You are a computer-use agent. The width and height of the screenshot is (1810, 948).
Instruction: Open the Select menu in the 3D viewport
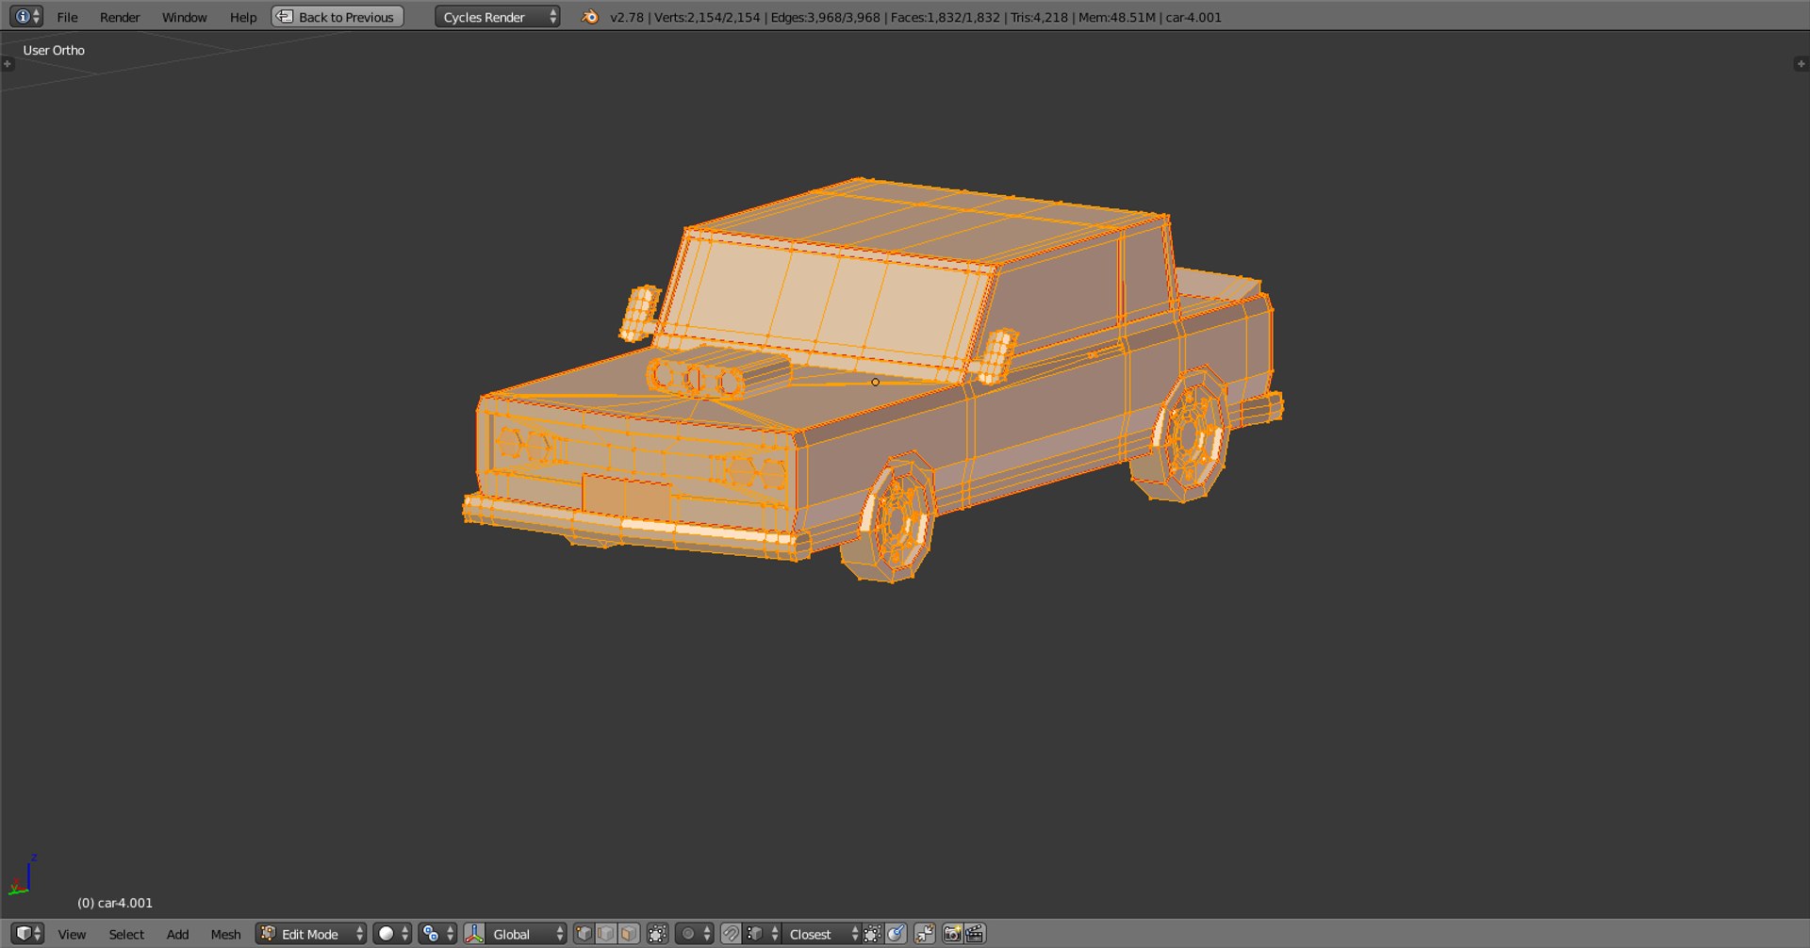[x=126, y=934]
